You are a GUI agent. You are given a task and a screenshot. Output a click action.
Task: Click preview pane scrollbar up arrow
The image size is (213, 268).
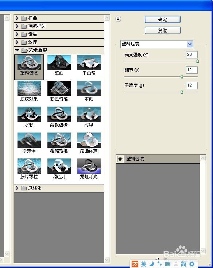[x=7, y=18]
